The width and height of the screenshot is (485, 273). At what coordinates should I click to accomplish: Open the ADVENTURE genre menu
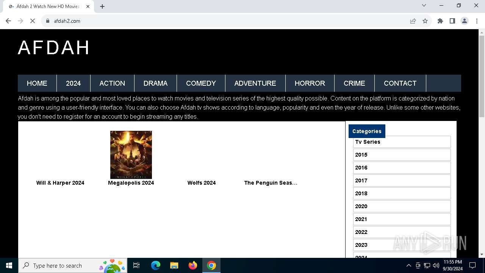pyautogui.click(x=255, y=83)
